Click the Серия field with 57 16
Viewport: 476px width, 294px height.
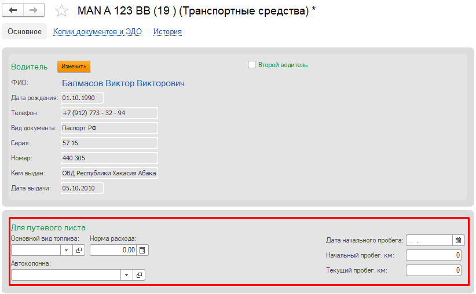(x=109, y=143)
